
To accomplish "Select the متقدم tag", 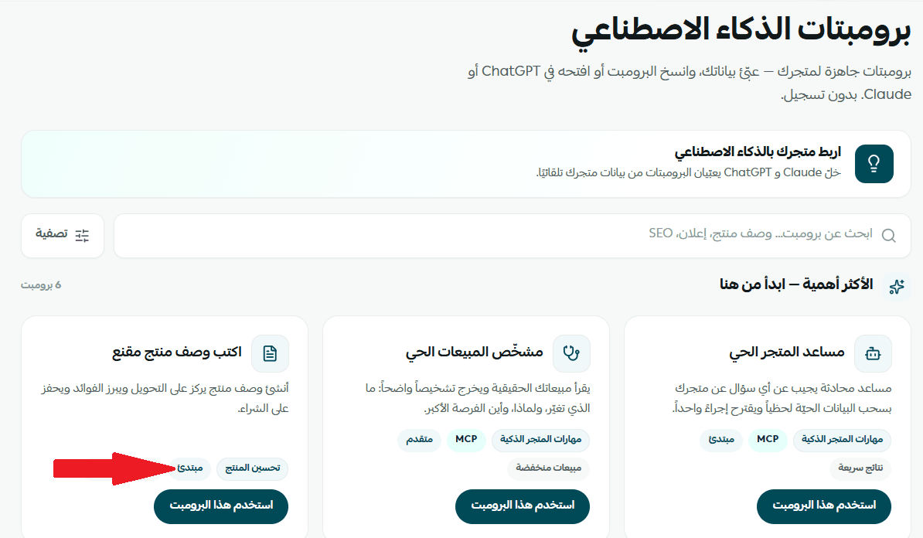I will (419, 440).
